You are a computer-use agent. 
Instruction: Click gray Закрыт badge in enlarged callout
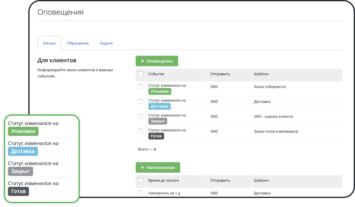coord(20,171)
